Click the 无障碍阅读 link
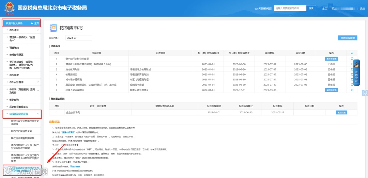 click(265, 9)
